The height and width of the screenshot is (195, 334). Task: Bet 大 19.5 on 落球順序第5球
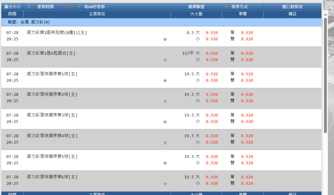(x=212, y=156)
